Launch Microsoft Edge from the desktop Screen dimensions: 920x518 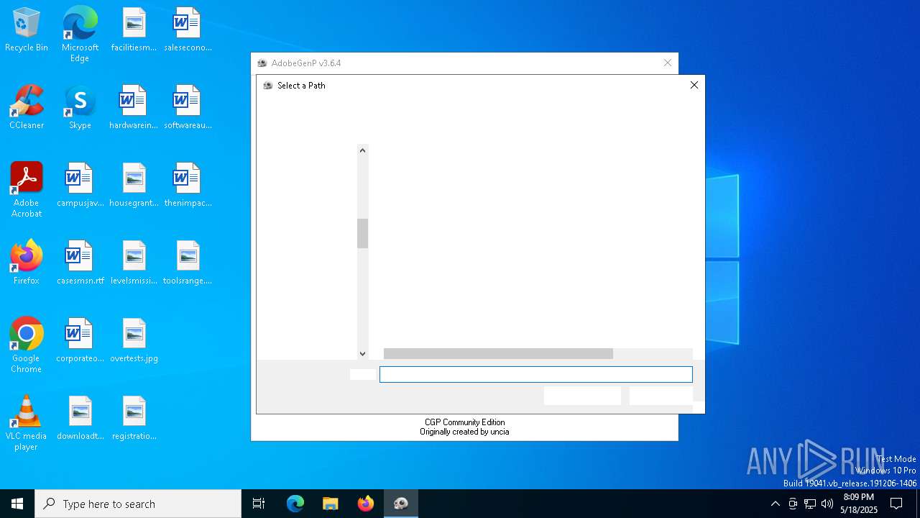pos(80,35)
